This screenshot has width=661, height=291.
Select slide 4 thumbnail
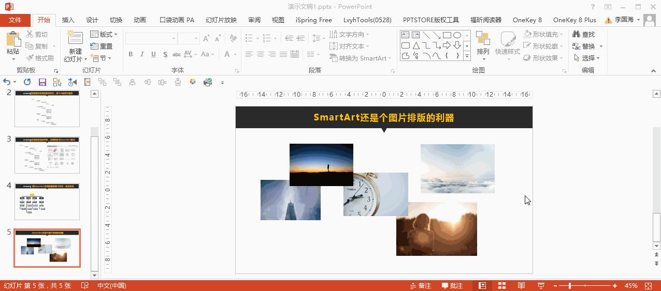click(x=47, y=201)
